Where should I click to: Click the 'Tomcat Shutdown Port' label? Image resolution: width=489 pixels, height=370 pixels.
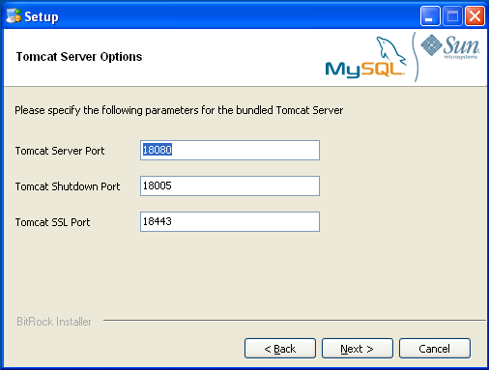point(68,186)
